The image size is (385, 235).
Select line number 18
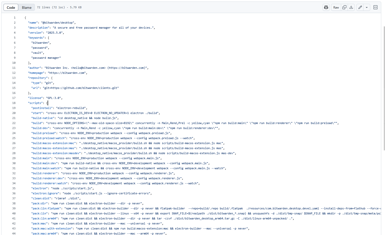tap(14, 103)
